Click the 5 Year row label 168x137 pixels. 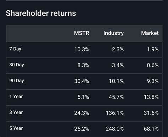coord(16,128)
